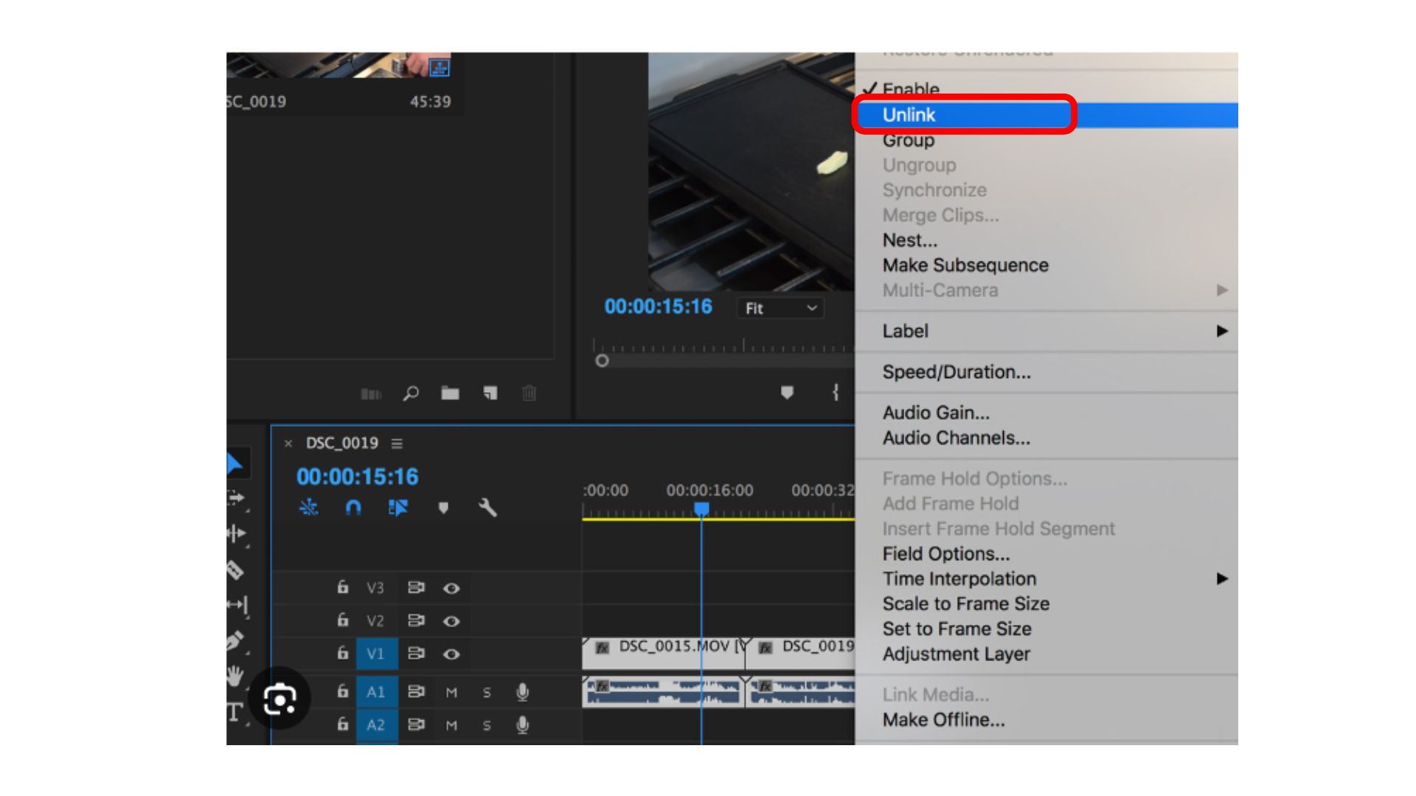Mute the A1 audio track

click(451, 692)
